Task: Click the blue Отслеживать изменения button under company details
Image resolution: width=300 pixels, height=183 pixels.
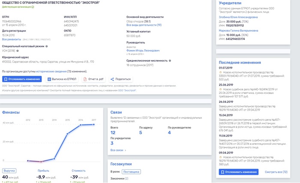Action: coord(22,79)
